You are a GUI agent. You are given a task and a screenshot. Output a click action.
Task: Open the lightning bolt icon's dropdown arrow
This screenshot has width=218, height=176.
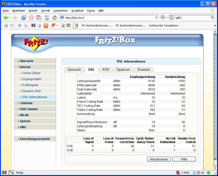(x=57, y=25)
